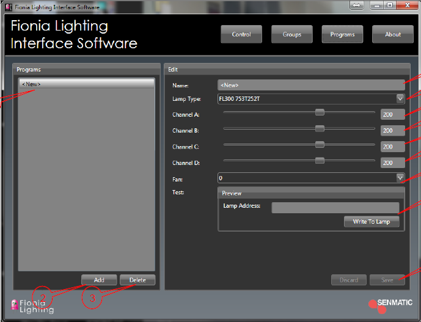Click the Add program button
421x322 pixels.
99,280
